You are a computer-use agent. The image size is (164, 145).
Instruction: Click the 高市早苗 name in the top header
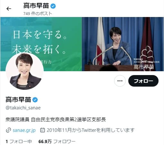pos(36,6)
